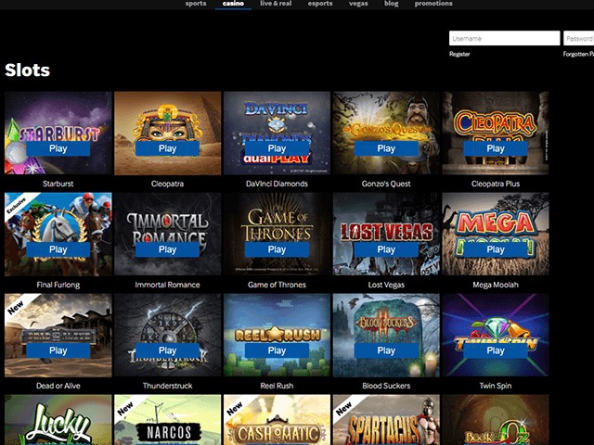The image size is (594, 445).
Task: Play DaVinci Diamonds slot
Action: pos(277,148)
